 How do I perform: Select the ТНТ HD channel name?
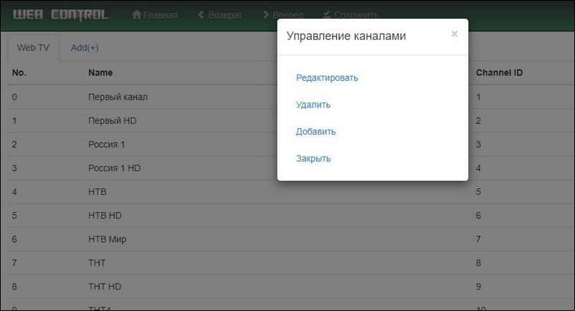[x=105, y=287]
